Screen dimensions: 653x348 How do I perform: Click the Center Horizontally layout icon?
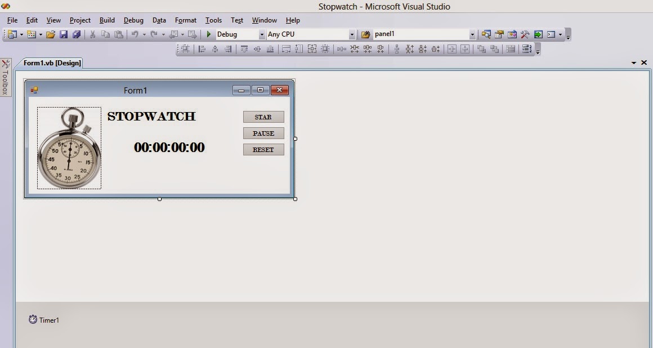pos(452,49)
